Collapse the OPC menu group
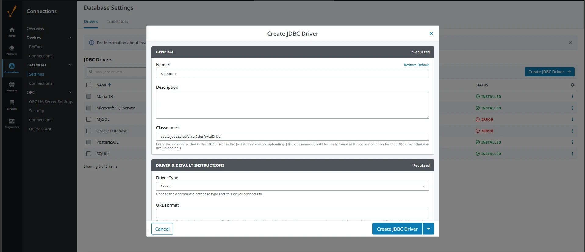This screenshot has height=252, width=585. tap(70, 92)
